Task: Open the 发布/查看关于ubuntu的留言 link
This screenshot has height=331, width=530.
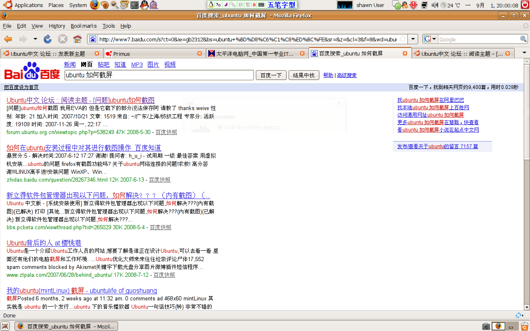Action: click(x=438, y=146)
